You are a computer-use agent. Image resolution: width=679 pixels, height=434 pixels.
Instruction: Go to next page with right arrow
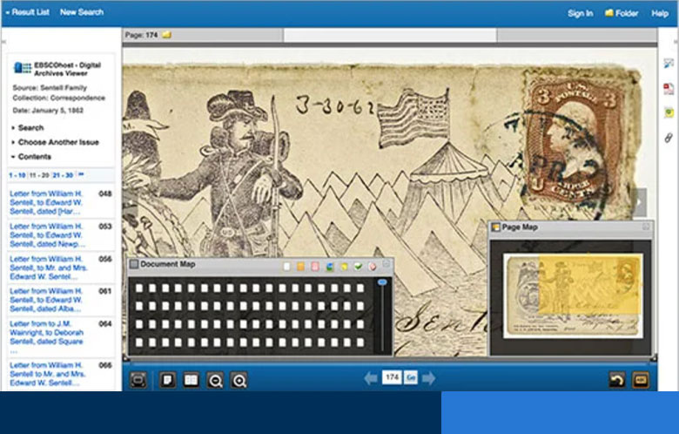click(428, 378)
